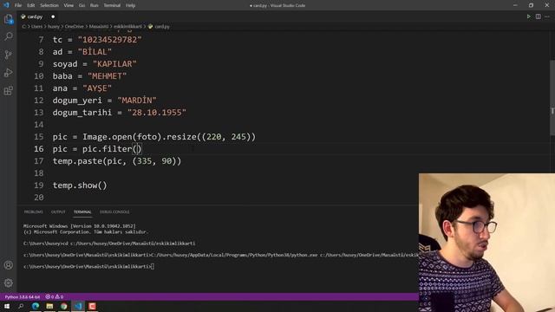Click the editor vertical scrollbar
The height and width of the screenshot is (312, 555).
pos(552,97)
